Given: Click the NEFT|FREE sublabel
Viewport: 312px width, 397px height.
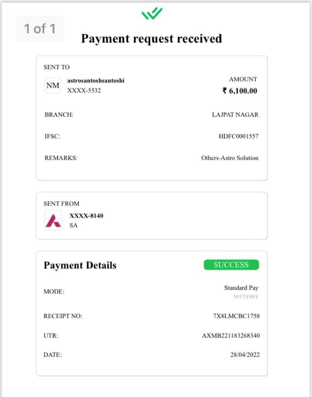Looking at the screenshot, I should [246, 297].
